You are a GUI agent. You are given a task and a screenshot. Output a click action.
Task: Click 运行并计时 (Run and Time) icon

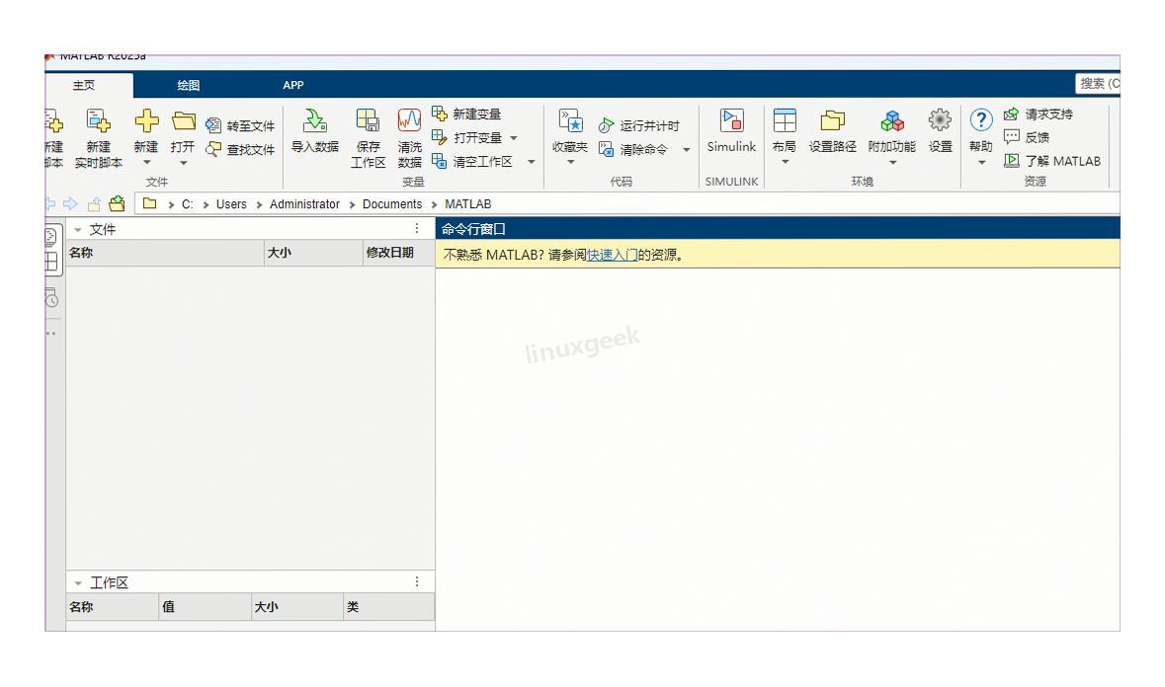pyautogui.click(x=604, y=126)
